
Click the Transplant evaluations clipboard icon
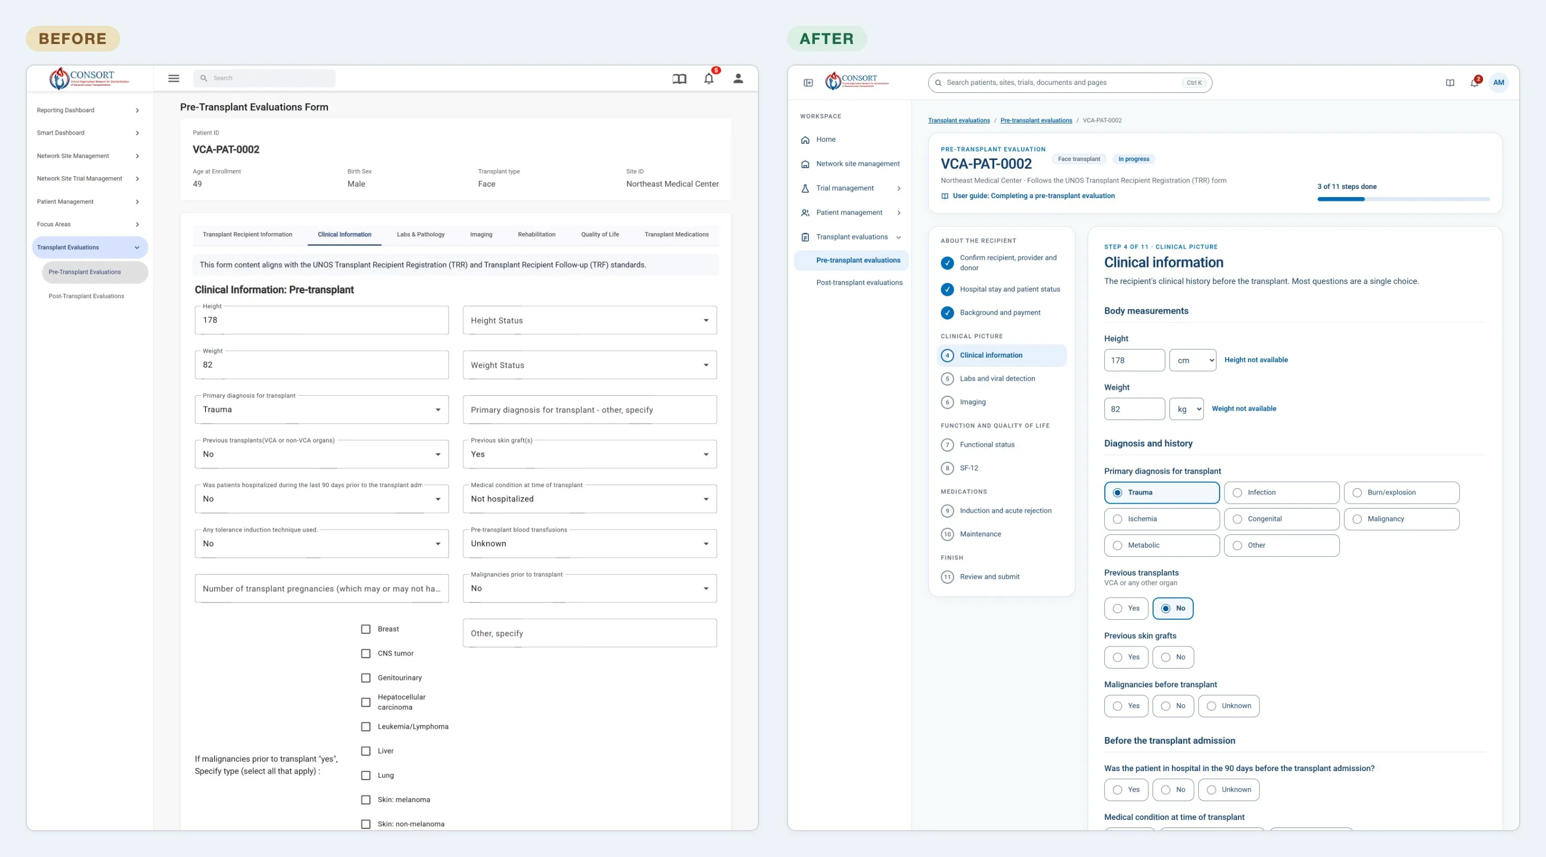pyautogui.click(x=805, y=237)
